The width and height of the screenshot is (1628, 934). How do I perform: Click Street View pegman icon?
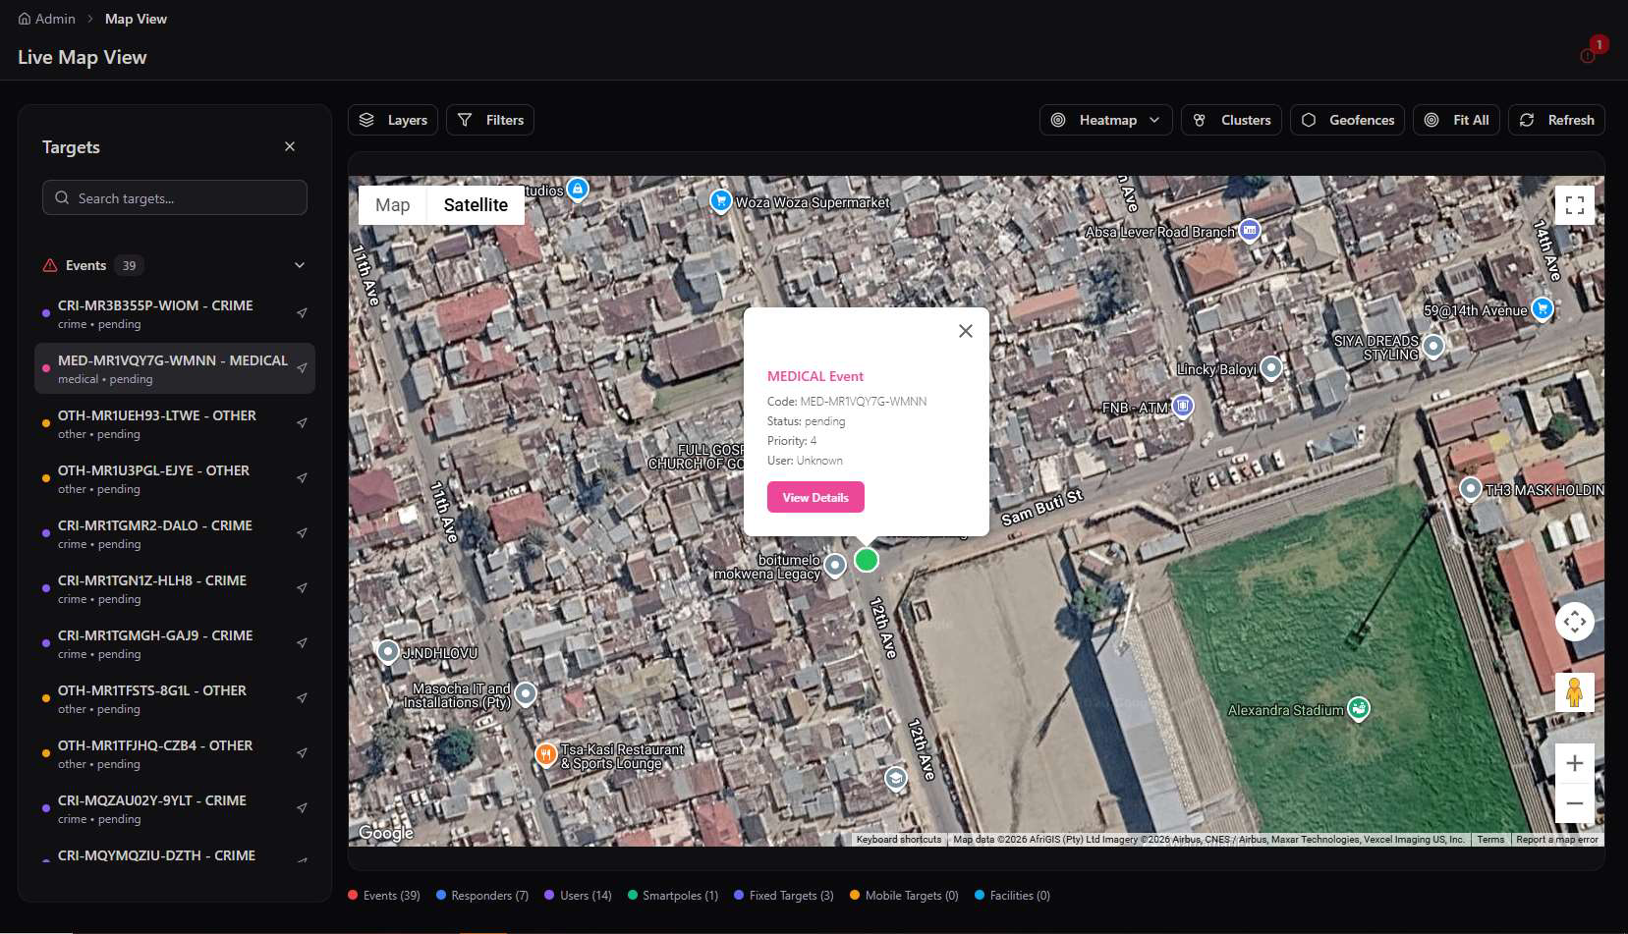point(1574,692)
